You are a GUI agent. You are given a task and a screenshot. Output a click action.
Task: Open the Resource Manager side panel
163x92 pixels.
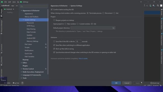[x=2, y=27]
